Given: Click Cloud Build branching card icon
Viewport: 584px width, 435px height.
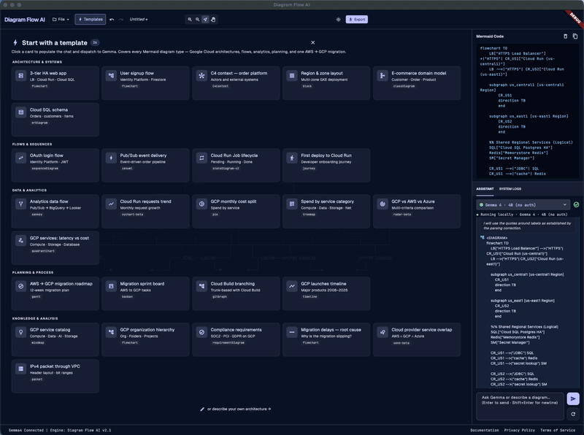Looking at the screenshot, I should coord(201,286).
